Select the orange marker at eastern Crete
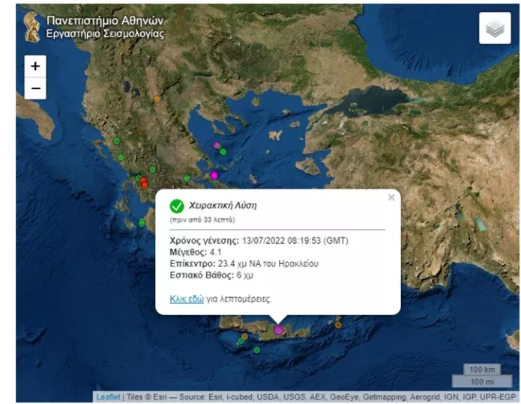This screenshot has height=404, width=521. tap(338, 325)
